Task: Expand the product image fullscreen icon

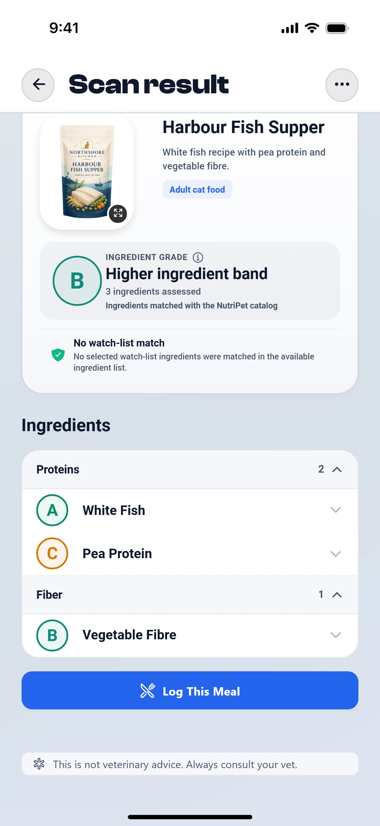Action: (118, 213)
